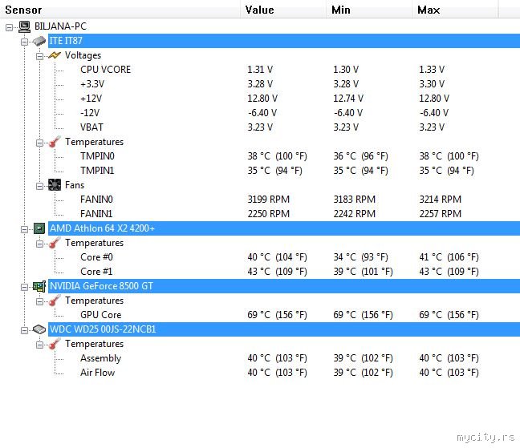Collapse the BILJANA-PC root node
520x448 pixels.
(x=10, y=27)
